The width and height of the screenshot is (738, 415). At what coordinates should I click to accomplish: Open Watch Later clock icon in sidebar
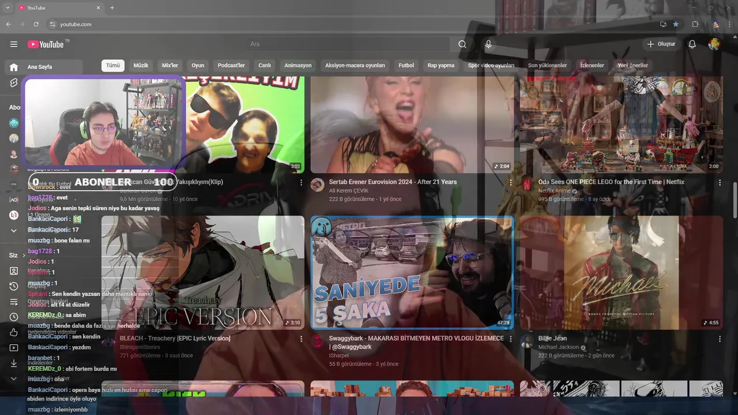coord(14,317)
